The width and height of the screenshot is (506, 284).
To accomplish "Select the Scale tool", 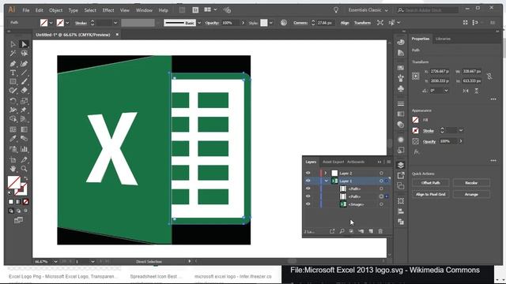I will 24,101.
